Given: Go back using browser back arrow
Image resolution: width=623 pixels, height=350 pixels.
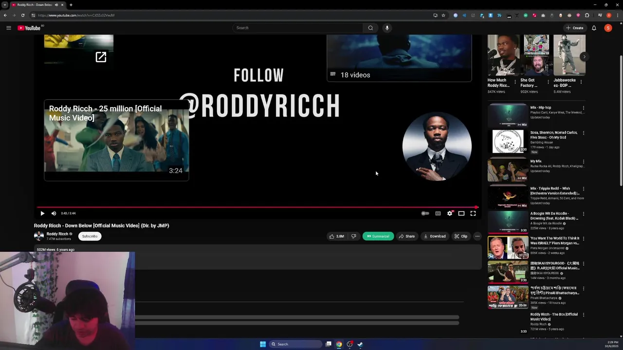Looking at the screenshot, I should tap(5, 15).
